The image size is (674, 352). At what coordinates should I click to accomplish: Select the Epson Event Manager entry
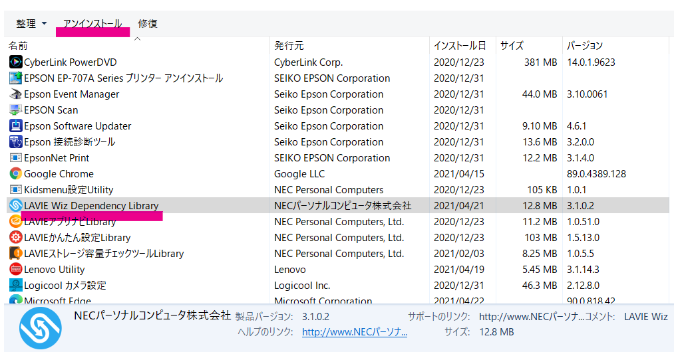(x=71, y=94)
